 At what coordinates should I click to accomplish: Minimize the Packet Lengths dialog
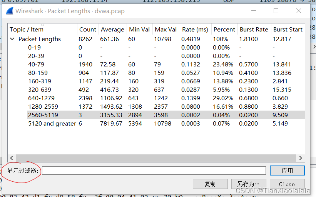click(x=254, y=11)
